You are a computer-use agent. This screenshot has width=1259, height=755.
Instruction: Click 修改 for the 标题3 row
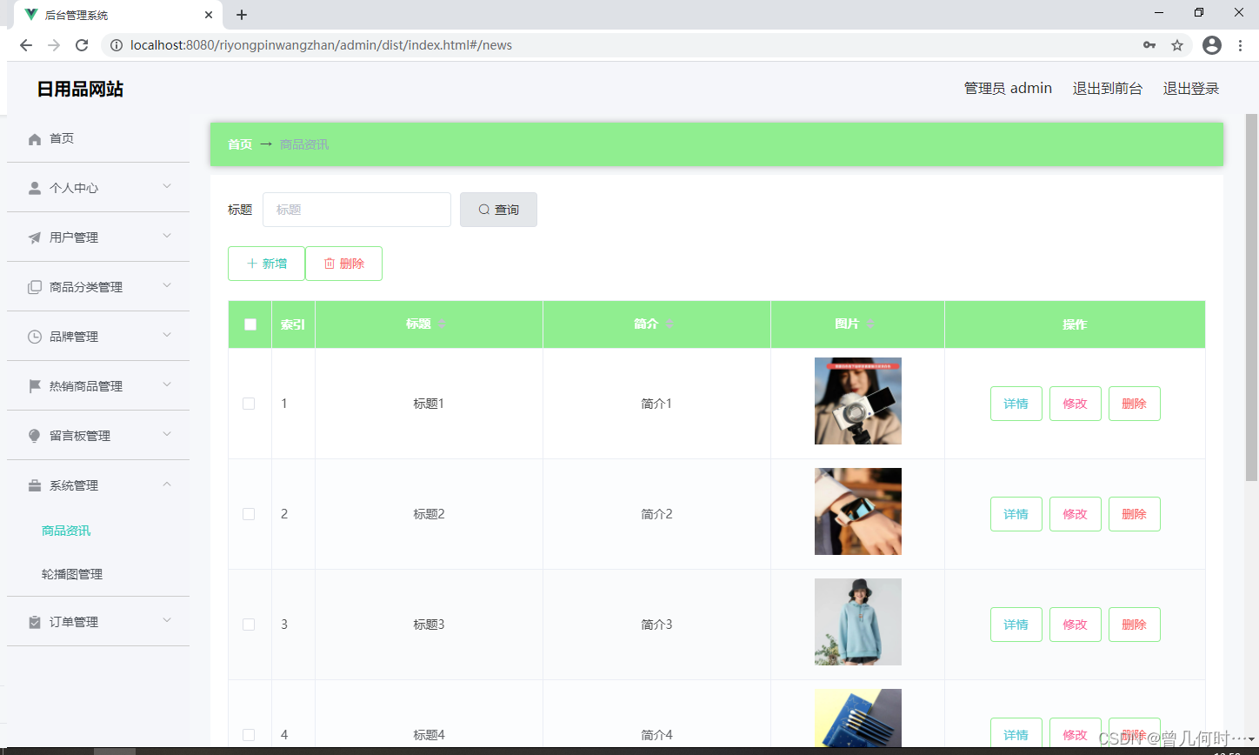(x=1076, y=625)
